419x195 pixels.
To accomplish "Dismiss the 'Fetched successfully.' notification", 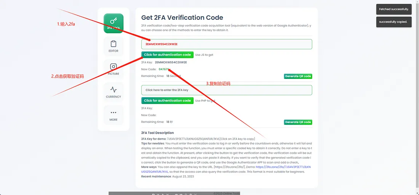I will pyautogui.click(x=394, y=9).
